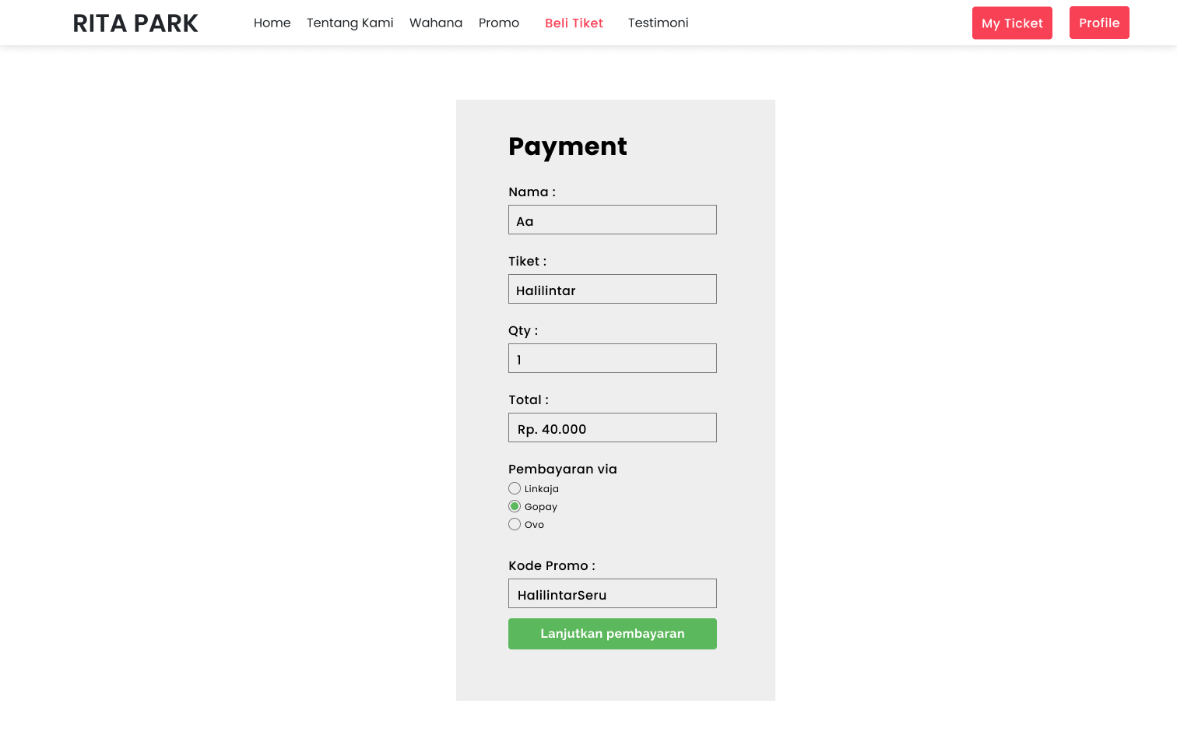Select the Tiket field showing Halilintar
The width and height of the screenshot is (1177, 753).
point(612,288)
